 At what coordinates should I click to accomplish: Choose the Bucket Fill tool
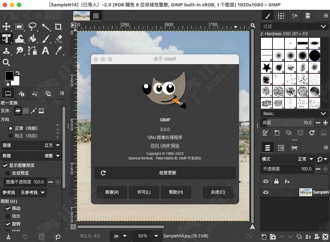32,38
